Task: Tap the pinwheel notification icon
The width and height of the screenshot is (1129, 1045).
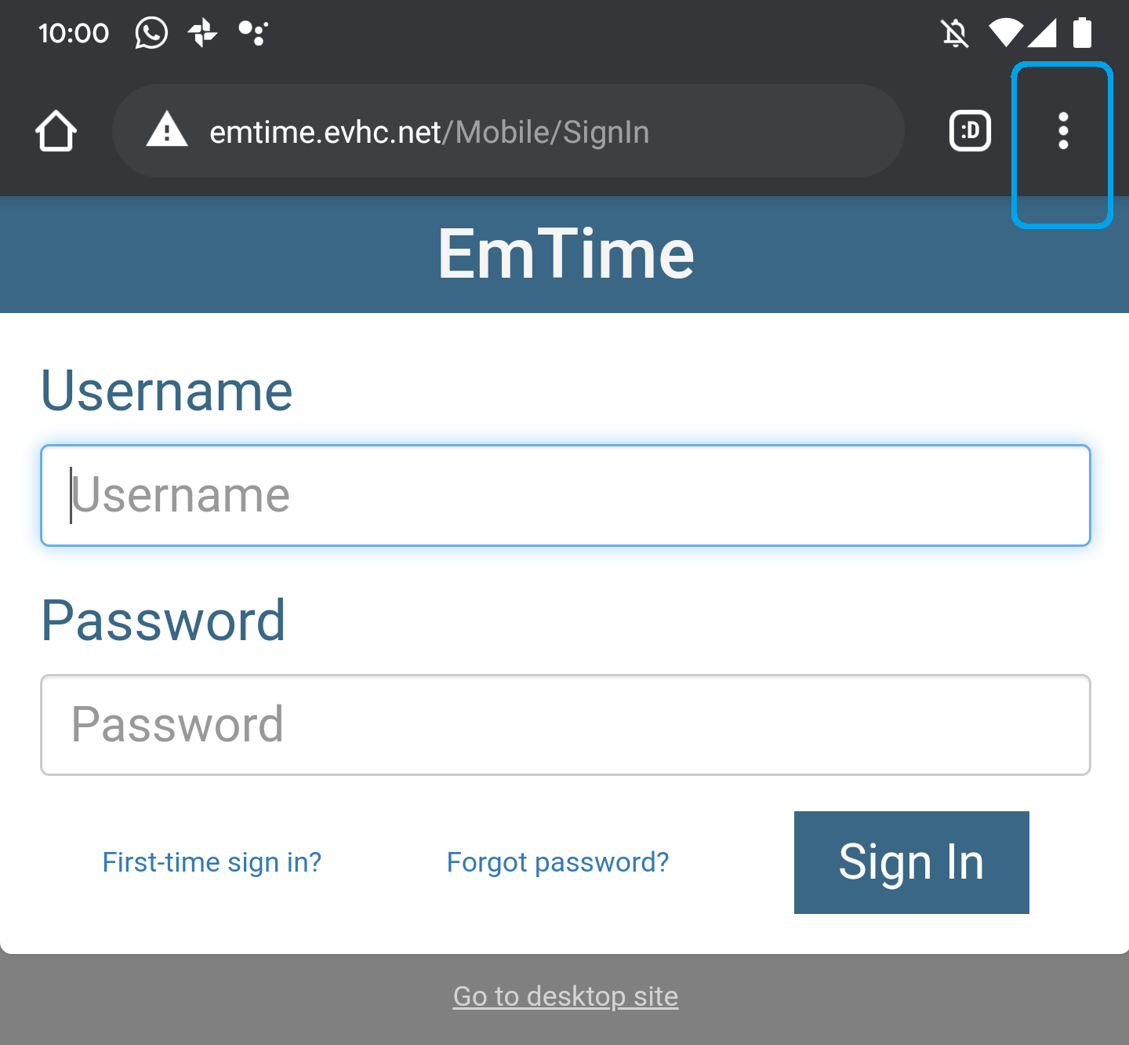Action: point(203,33)
